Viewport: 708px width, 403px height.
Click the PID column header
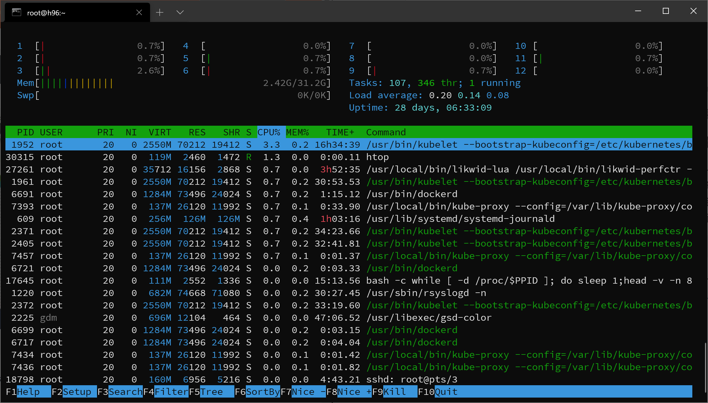(x=25, y=132)
